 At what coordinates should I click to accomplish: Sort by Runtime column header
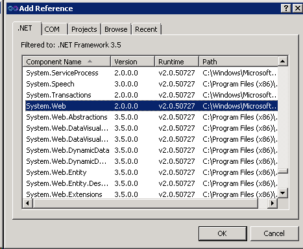(x=176, y=62)
